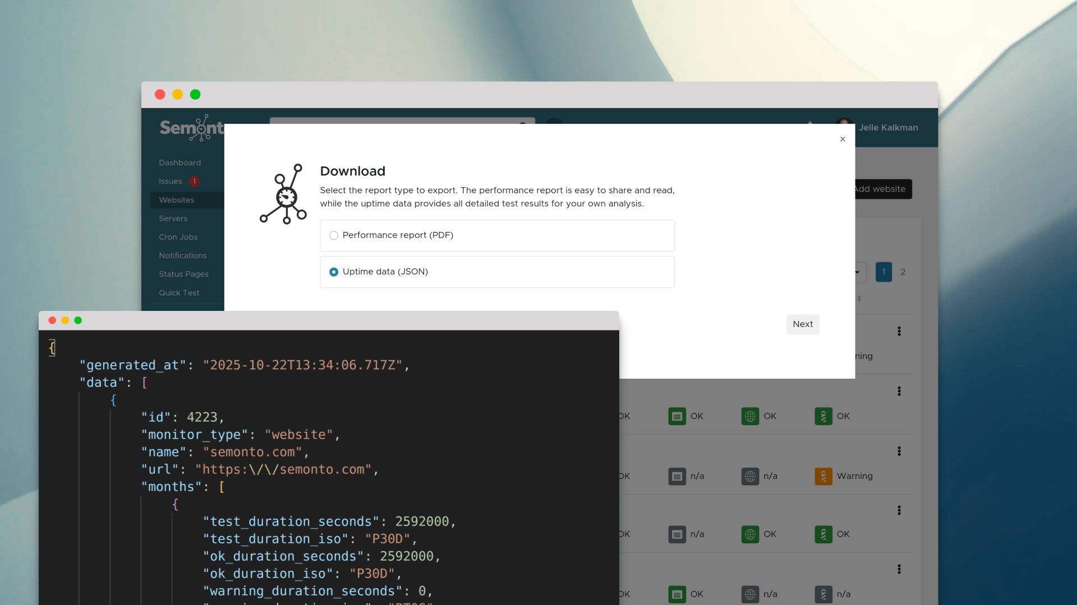Open Jelle Kalkman user menu
Screen dimensions: 1077x605
887,128
